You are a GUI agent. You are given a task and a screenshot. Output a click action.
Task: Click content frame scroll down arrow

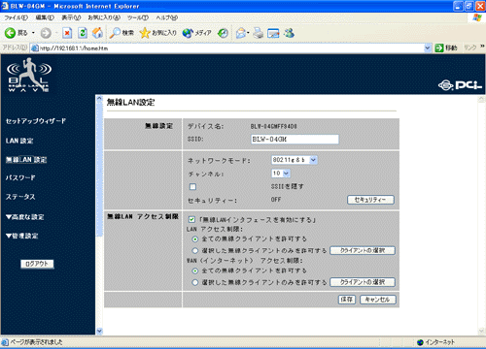[99, 331]
